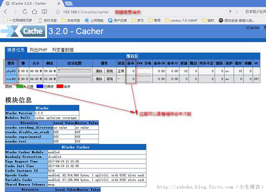The image size is (266, 192).
Task: Open the 本地书签 bookmark folder
Action: [x=71, y=20]
